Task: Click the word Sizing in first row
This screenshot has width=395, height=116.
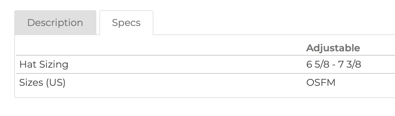Action: click(x=52, y=65)
